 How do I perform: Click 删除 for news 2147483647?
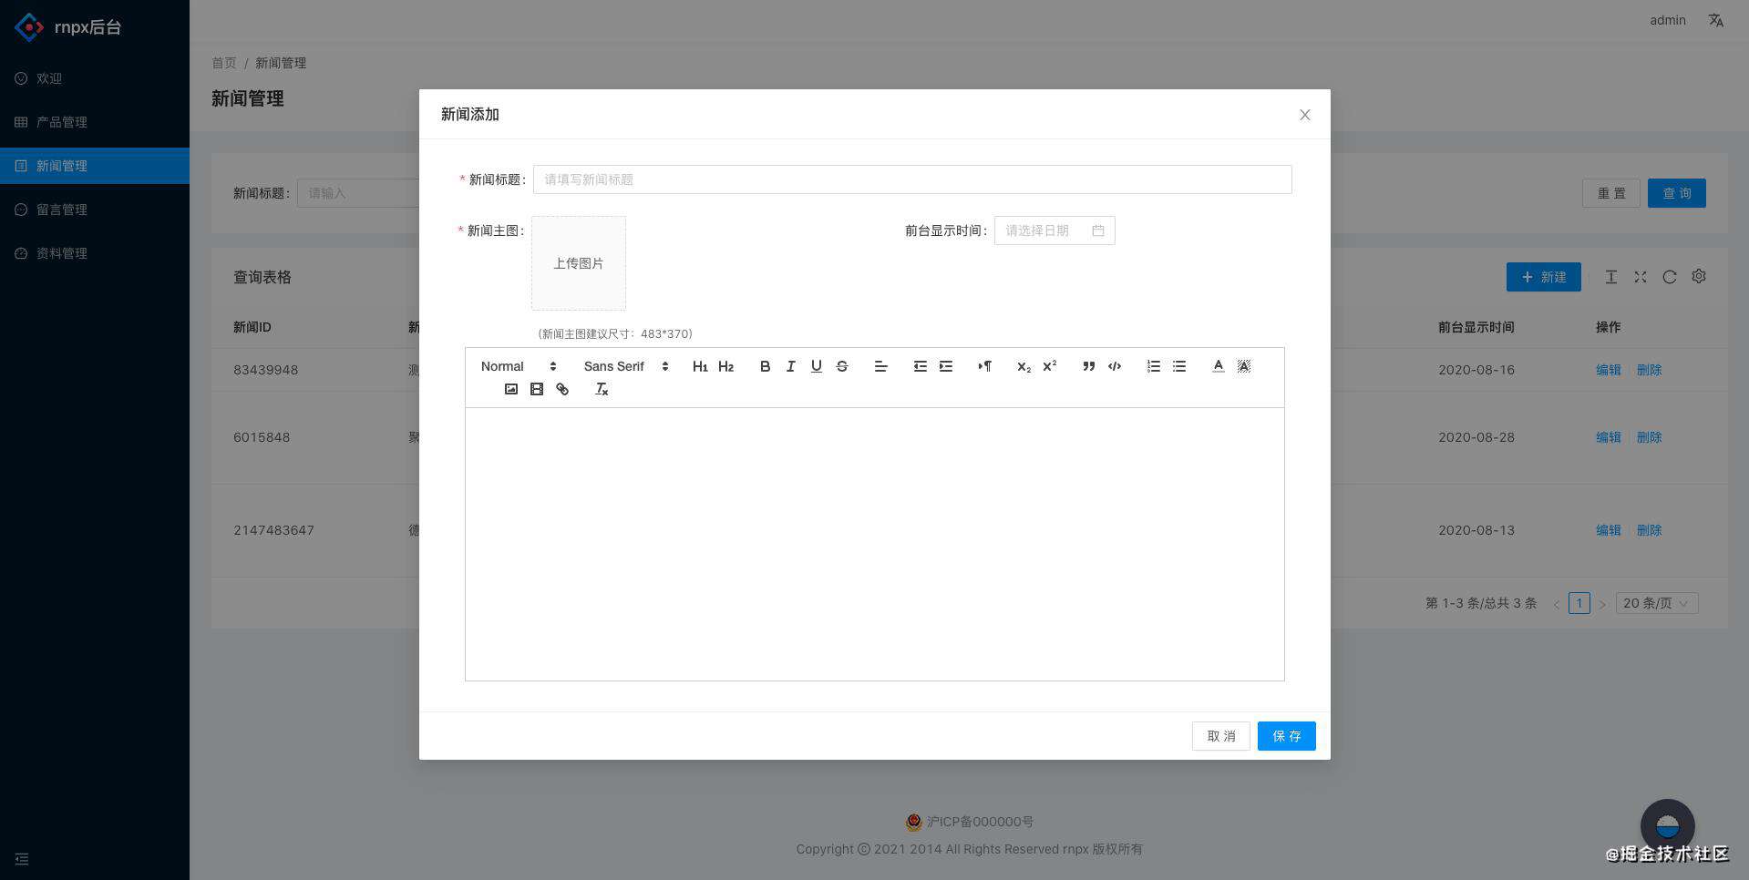tap(1649, 530)
